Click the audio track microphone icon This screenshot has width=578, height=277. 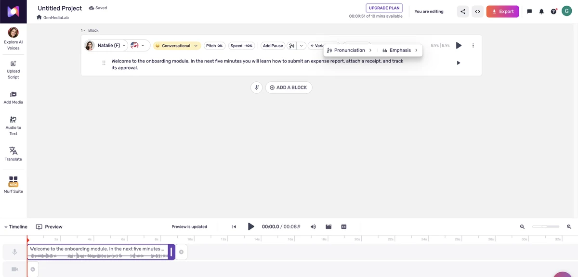(14, 252)
